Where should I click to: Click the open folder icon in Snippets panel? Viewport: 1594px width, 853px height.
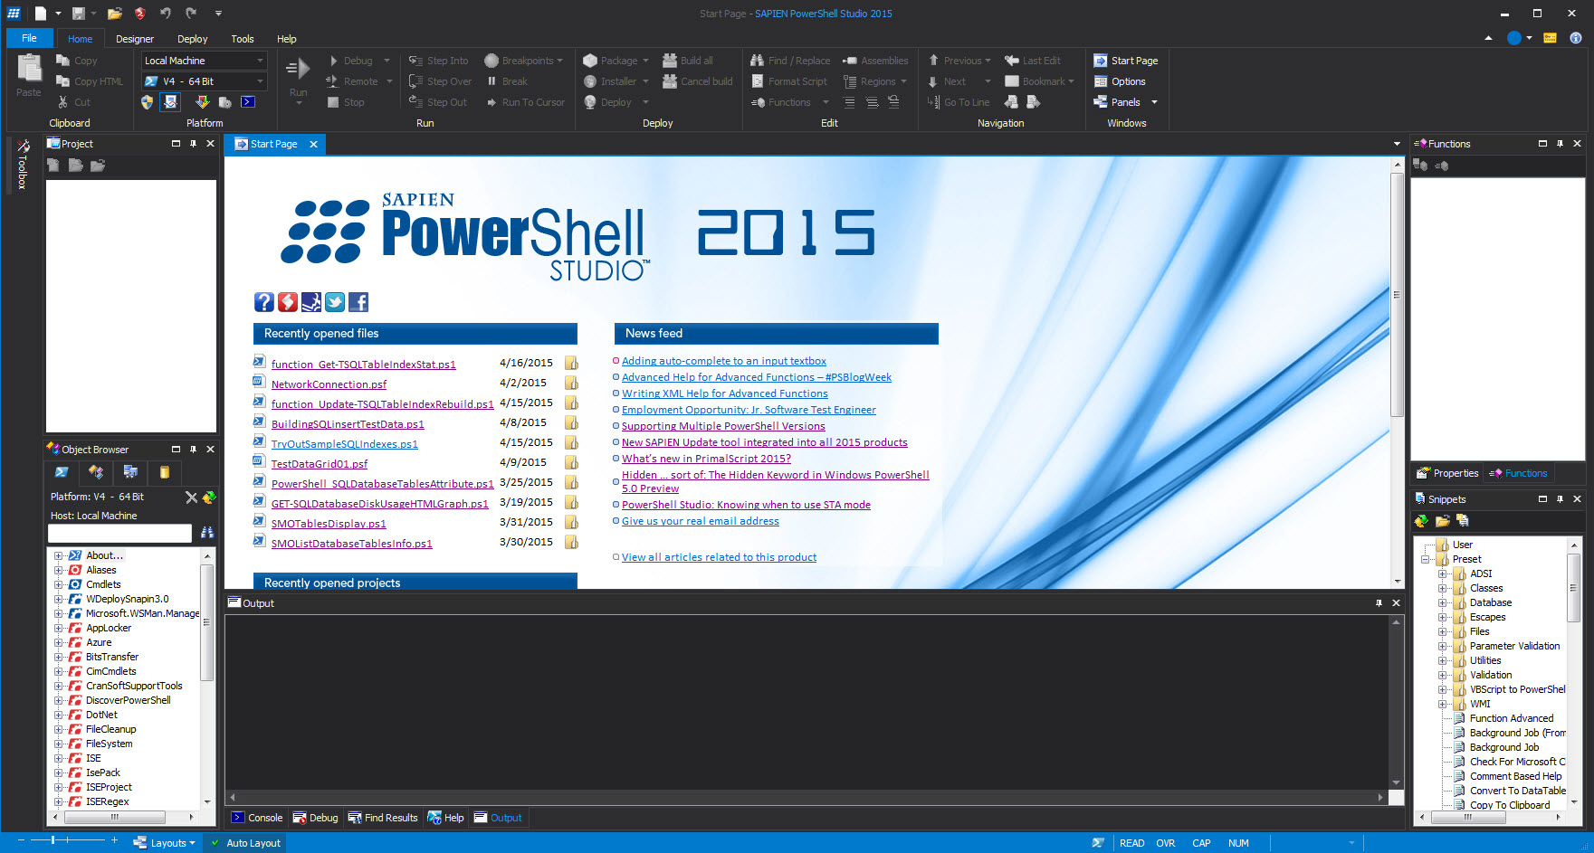click(1443, 520)
